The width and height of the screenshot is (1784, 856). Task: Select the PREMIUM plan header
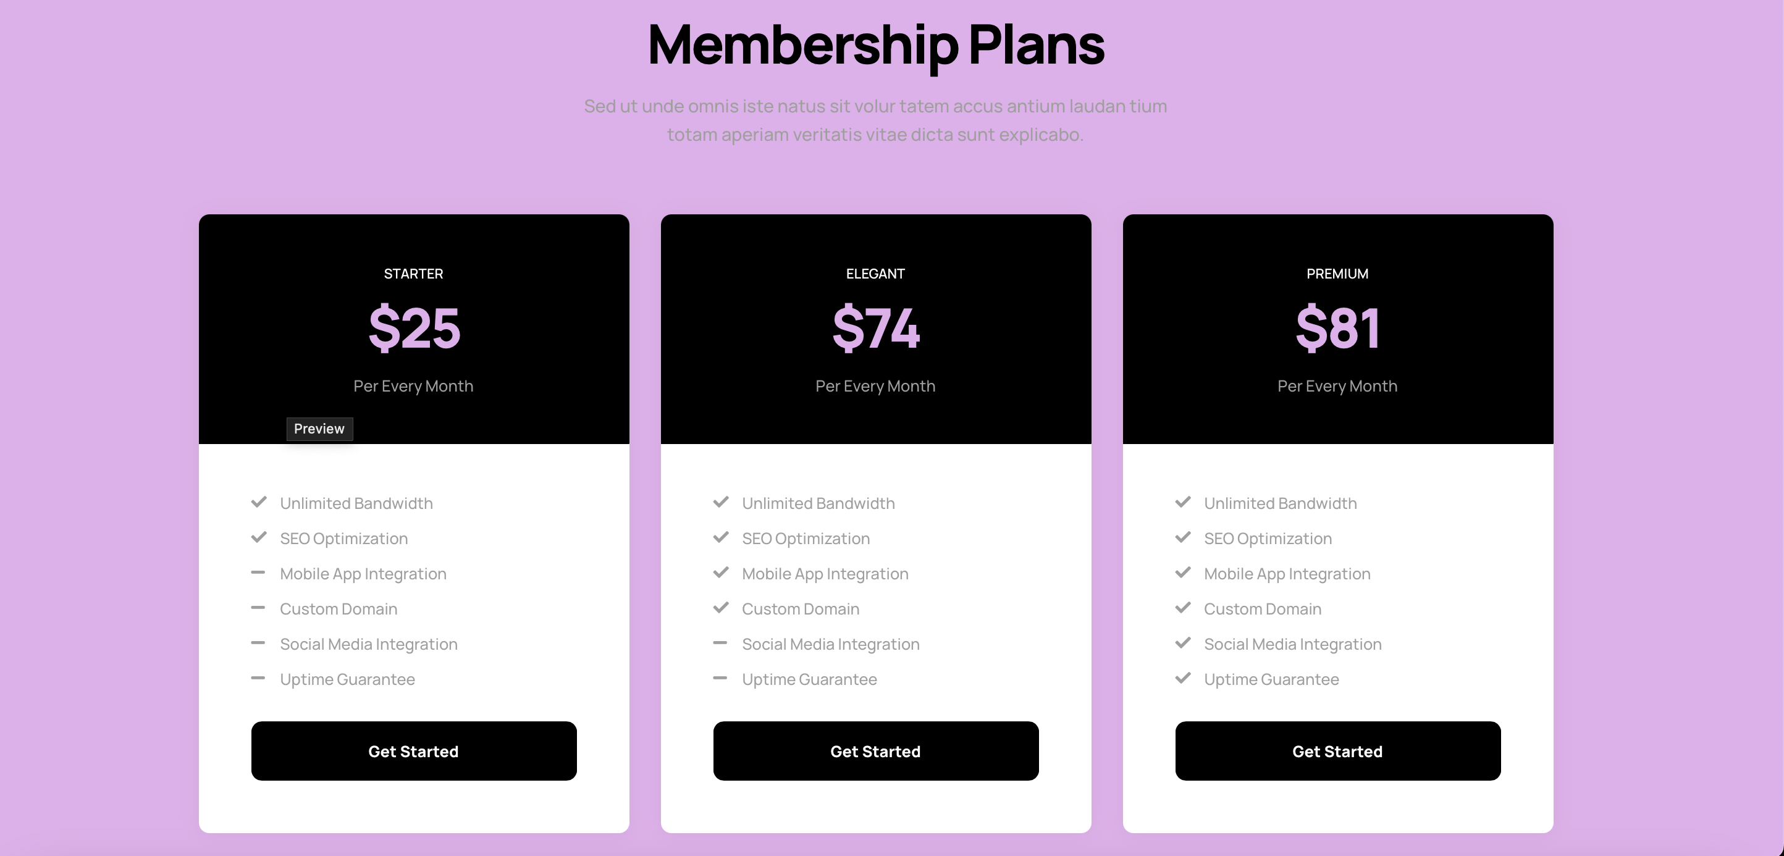coord(1337,274)
